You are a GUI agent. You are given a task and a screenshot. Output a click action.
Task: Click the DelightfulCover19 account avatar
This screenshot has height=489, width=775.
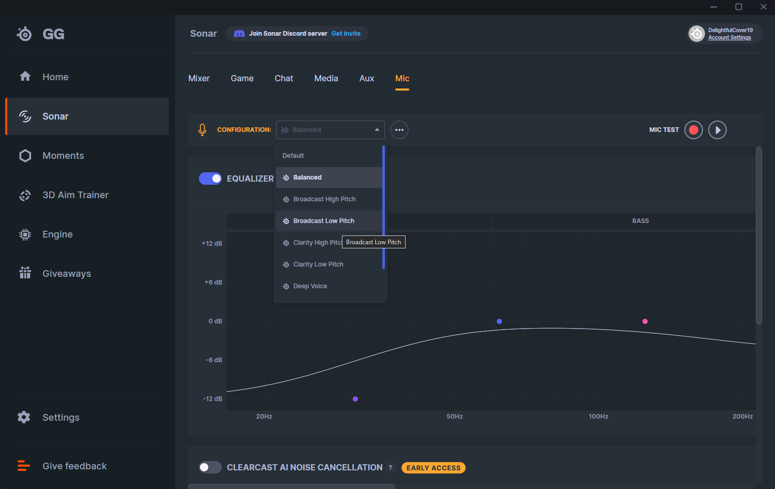tap(697, 34)
